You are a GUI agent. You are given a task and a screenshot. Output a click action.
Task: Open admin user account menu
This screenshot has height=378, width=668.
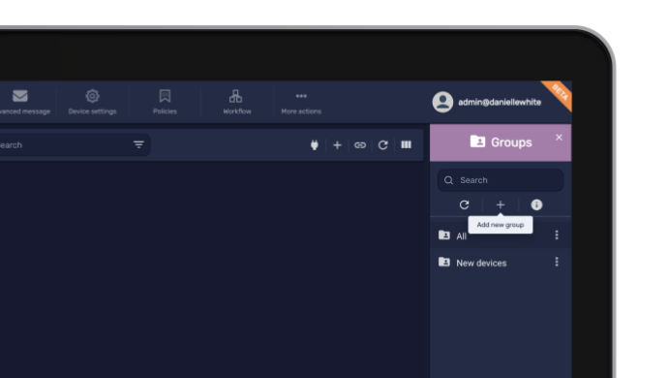[487, 102]
